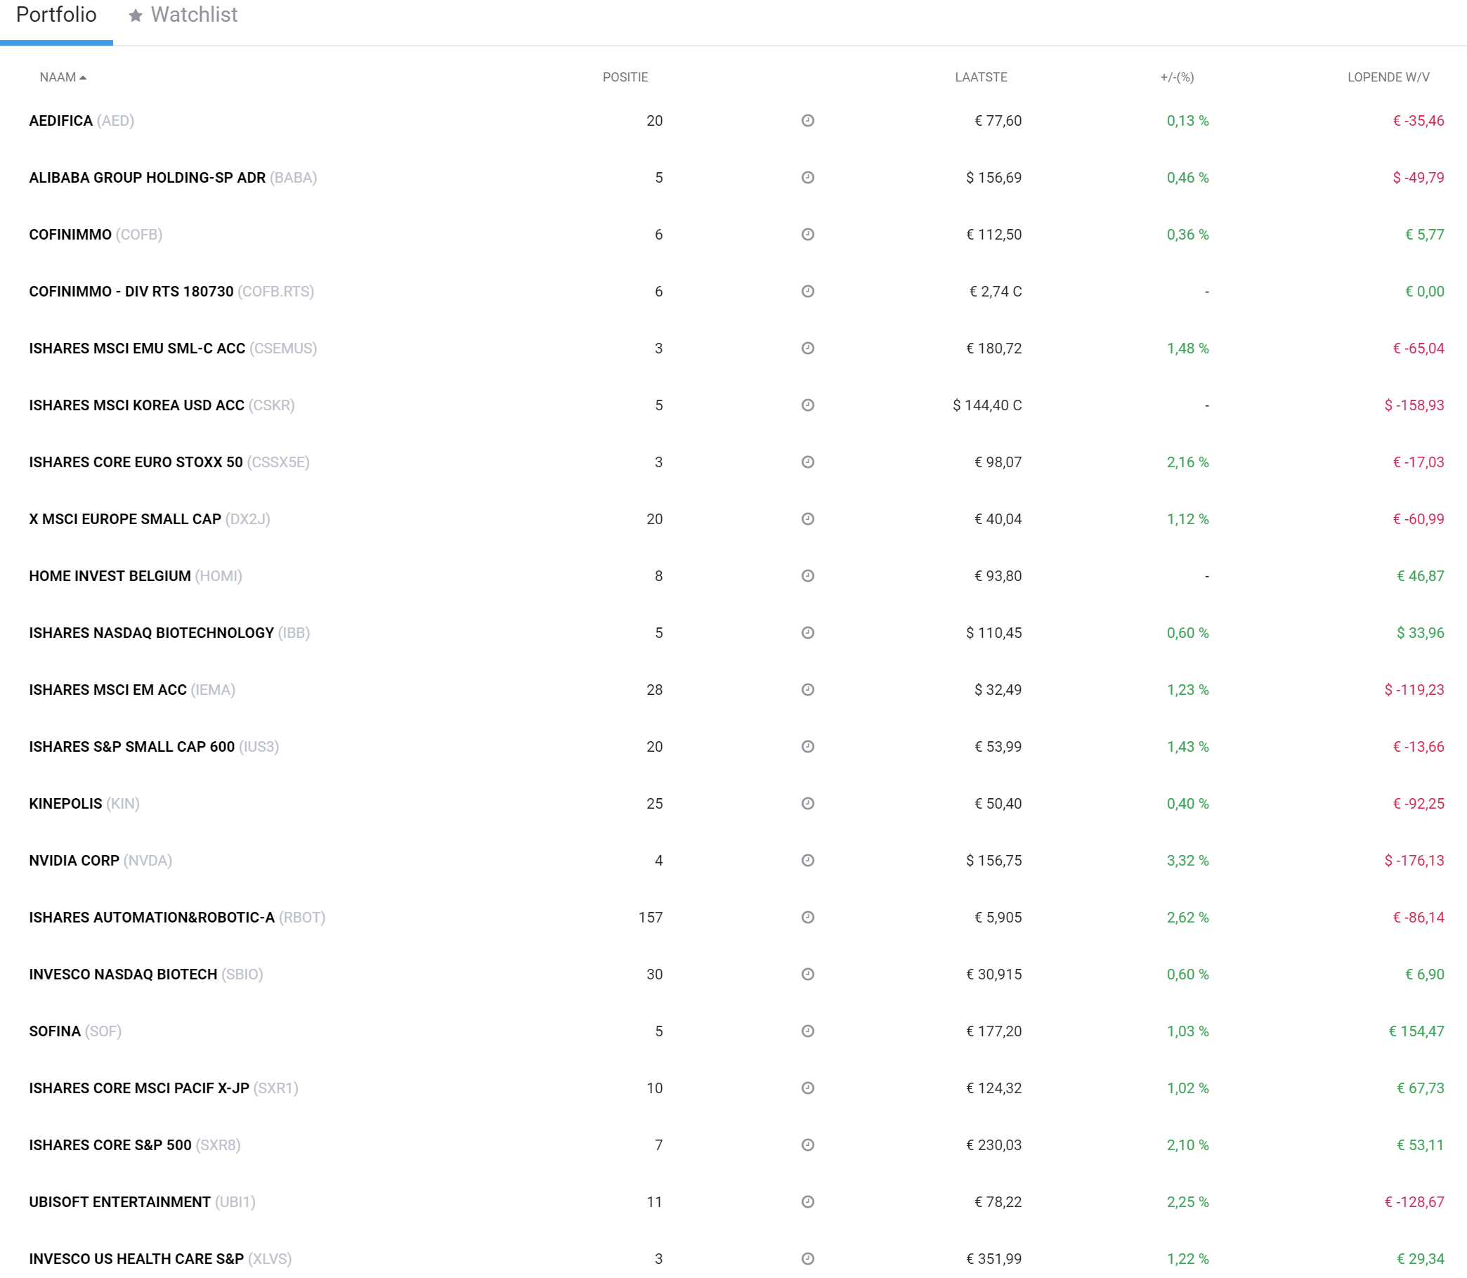
Task: Click the clock icon in IEMA row
Action: (x=807, y=690)
